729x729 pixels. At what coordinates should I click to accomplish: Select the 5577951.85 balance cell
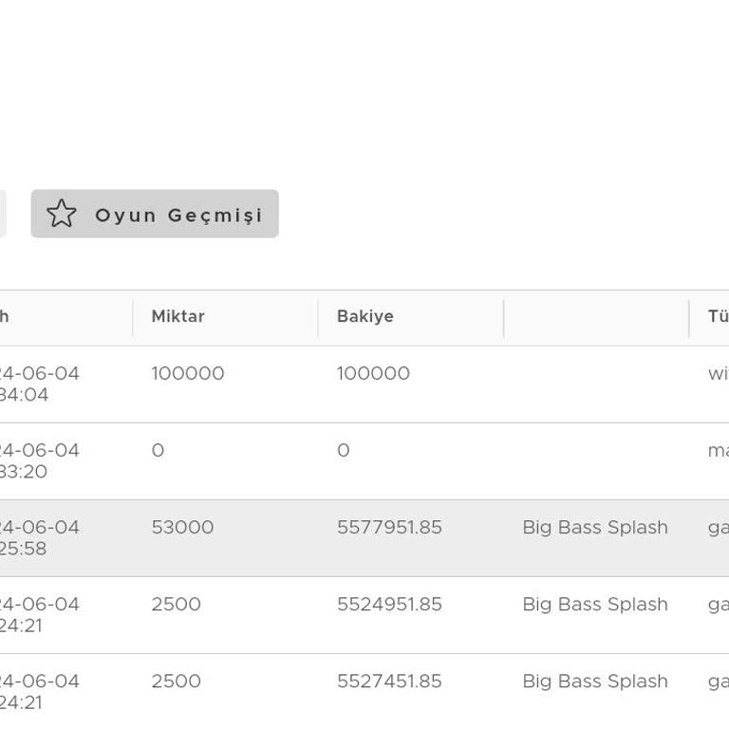click(389, 528)
